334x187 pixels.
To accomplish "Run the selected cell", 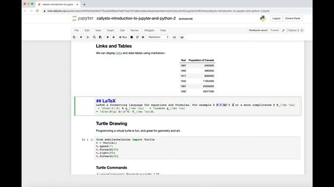I will pyautogui.click(x=123, y=37).
